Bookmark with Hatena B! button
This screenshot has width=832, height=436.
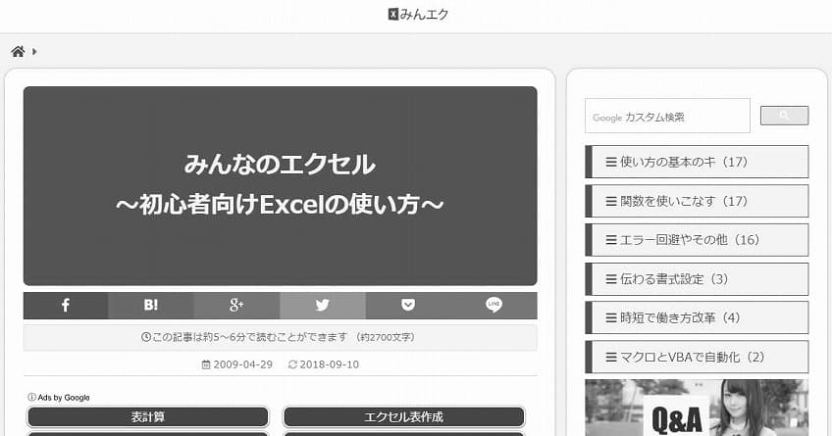[x=151, y=305]
